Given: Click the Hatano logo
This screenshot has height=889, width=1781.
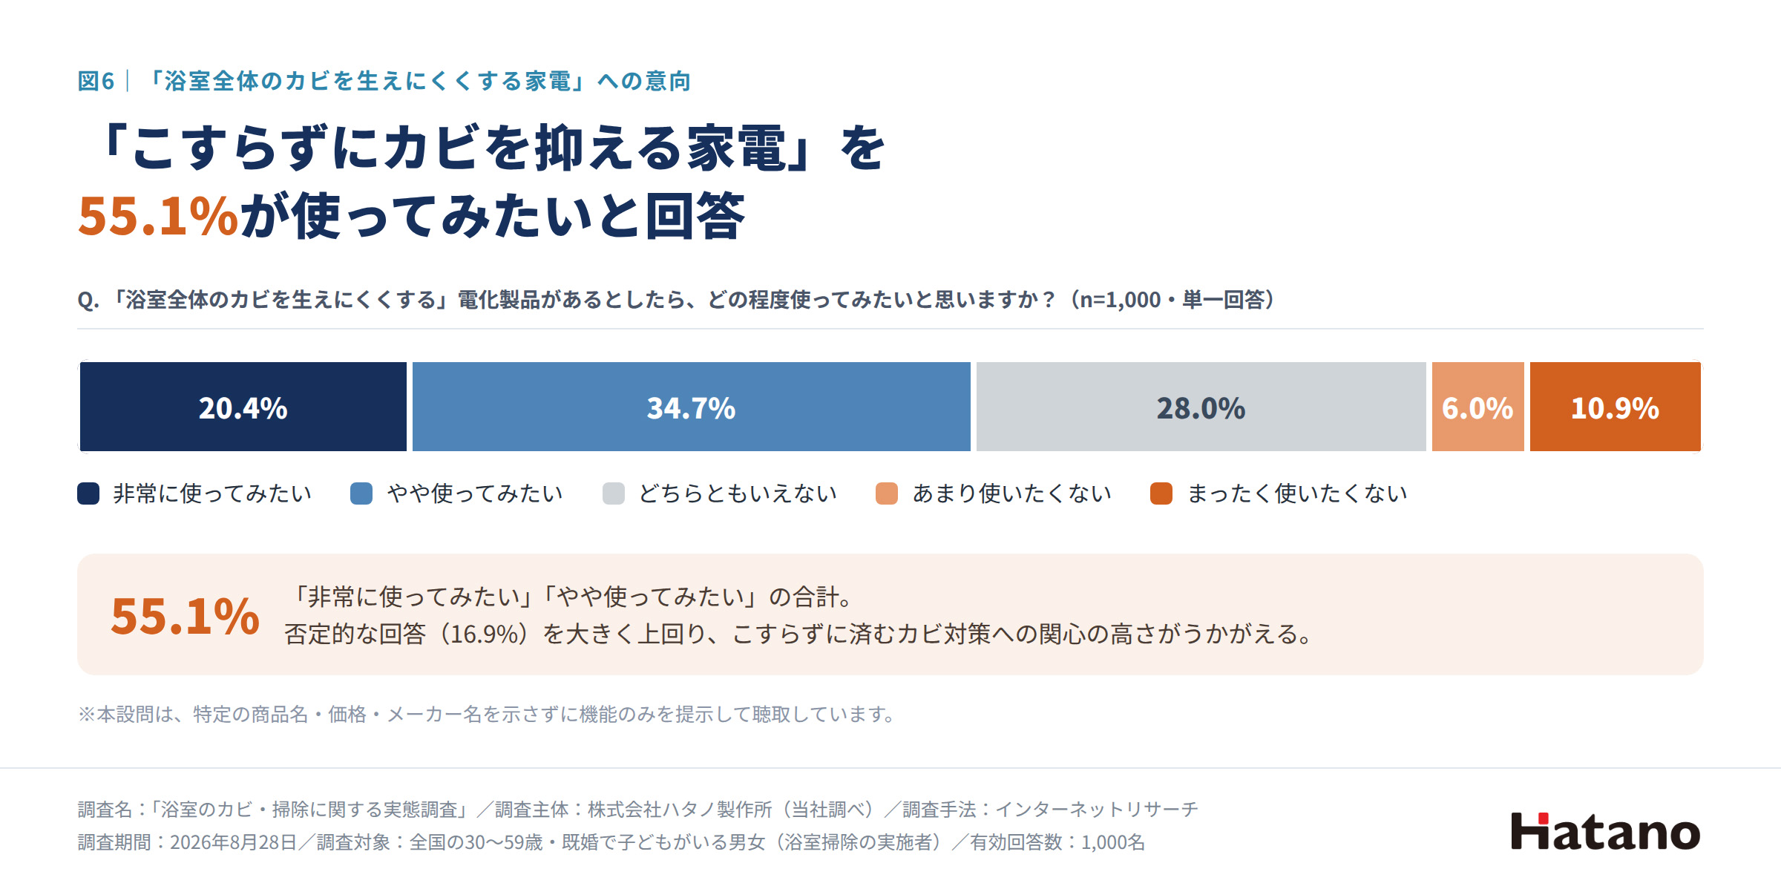Looking at the screenshot, I should 1605,831.
